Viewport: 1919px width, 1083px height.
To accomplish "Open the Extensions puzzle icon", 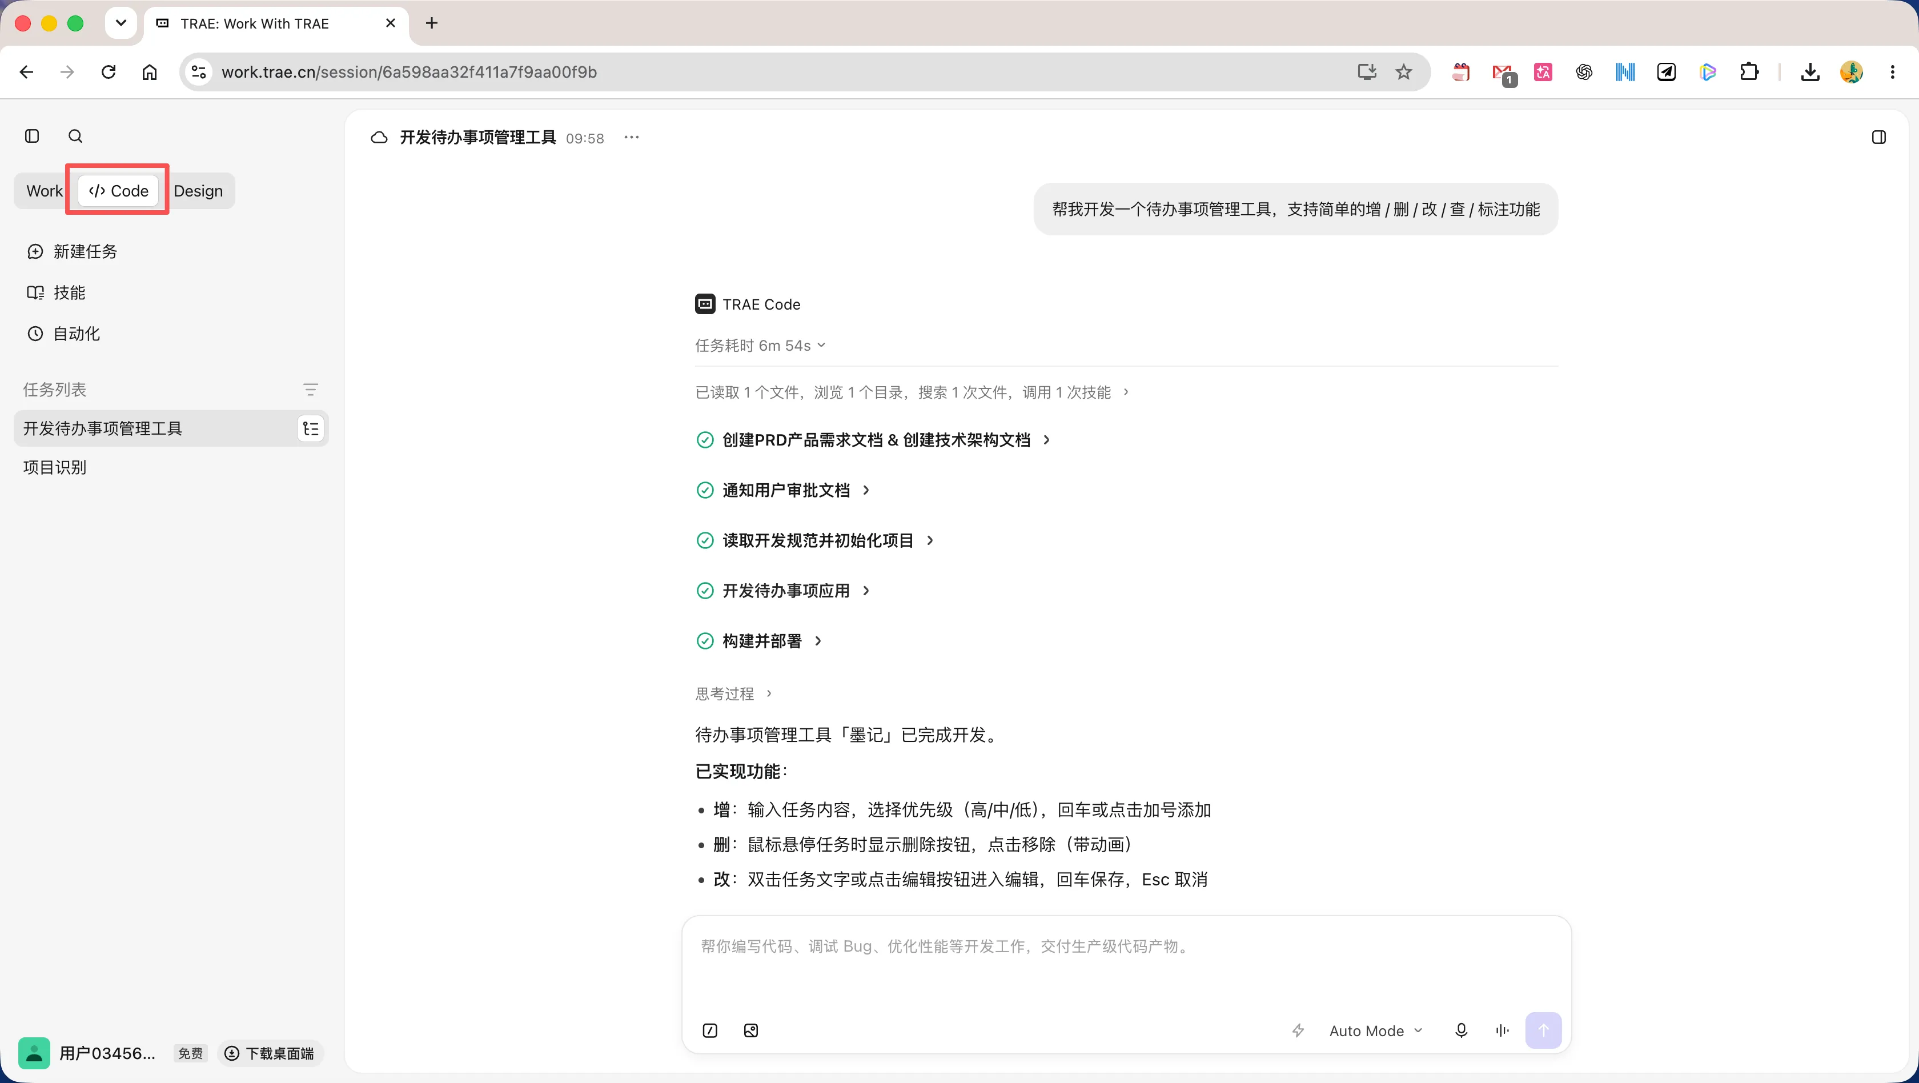I will (x=1748, y=71).
